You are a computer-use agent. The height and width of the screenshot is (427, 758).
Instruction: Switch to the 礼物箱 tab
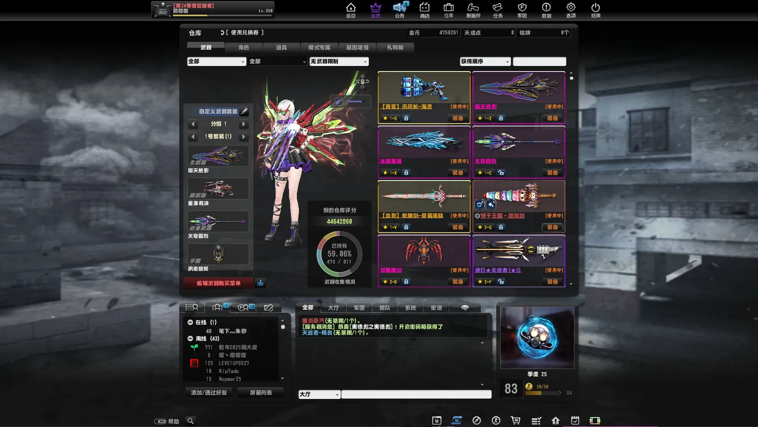tap(395, 47)
